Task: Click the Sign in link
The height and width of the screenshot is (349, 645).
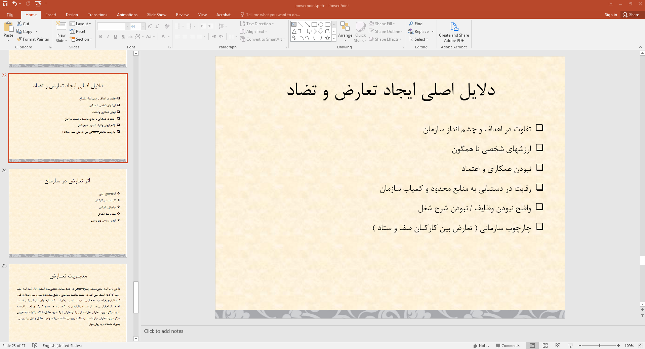Action: tap(610, 15)
